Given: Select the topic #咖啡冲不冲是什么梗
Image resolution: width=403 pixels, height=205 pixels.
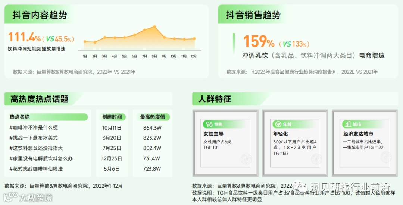Looking at the screenshot, I should (34, 127).
